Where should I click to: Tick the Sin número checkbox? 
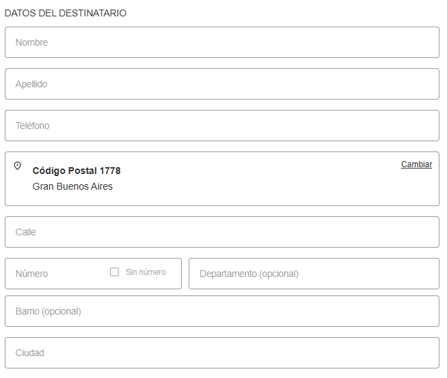tap(114, 272)
